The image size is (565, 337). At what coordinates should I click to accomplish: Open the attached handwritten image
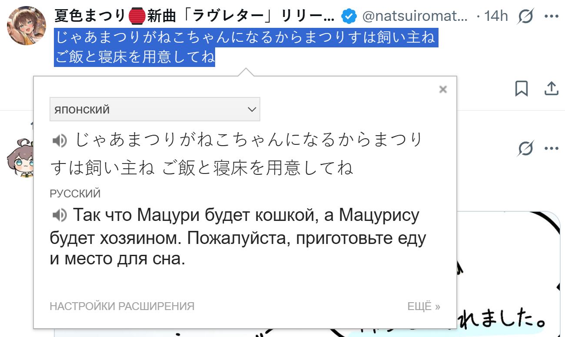pyautogui.click(x=508, y=274)
